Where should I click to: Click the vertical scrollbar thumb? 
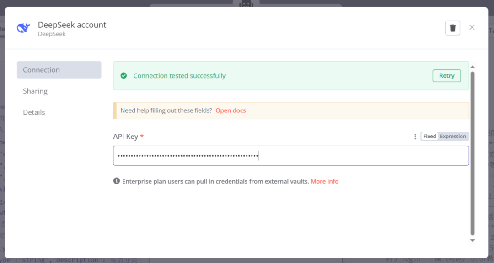(x=472, y=153)
